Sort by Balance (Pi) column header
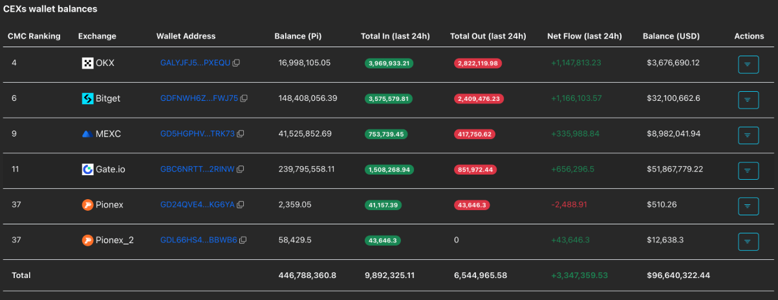Image resolution: width=778 pixels, height=300 pixels. tap(298, 36)
